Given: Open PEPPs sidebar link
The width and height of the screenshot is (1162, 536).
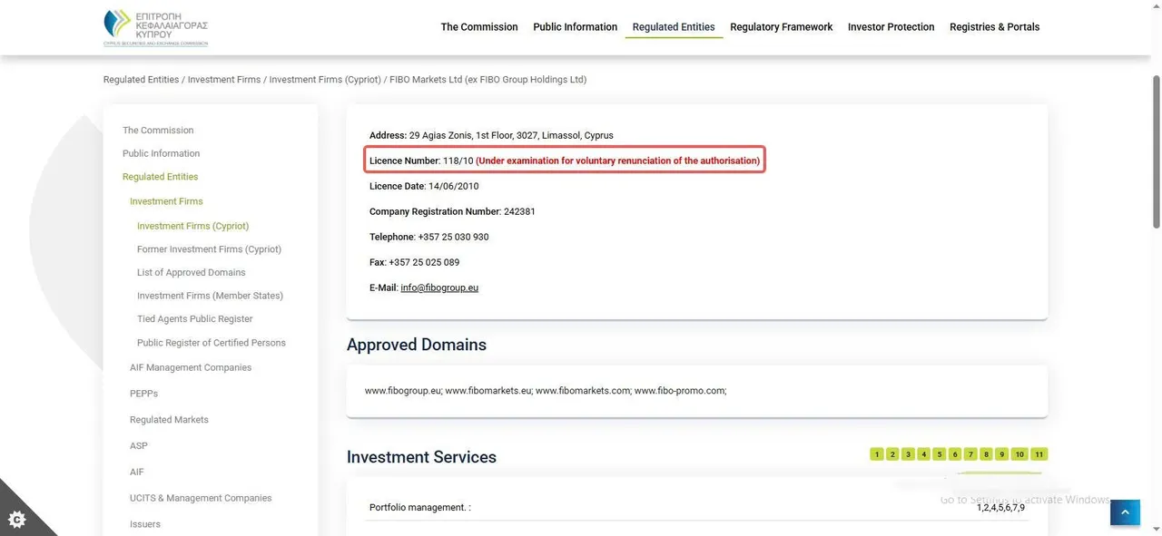Looking at the screenshot, I should (x=143, y=394).
